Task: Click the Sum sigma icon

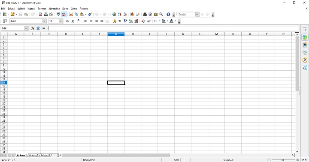Action: point(38,28)
